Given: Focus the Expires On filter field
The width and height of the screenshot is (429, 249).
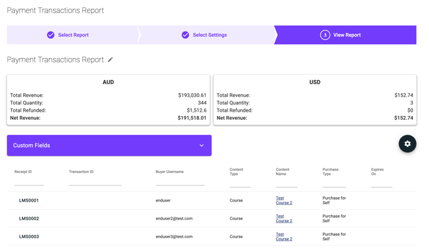Looking at the screenshot, I should (x=382, y=184).
